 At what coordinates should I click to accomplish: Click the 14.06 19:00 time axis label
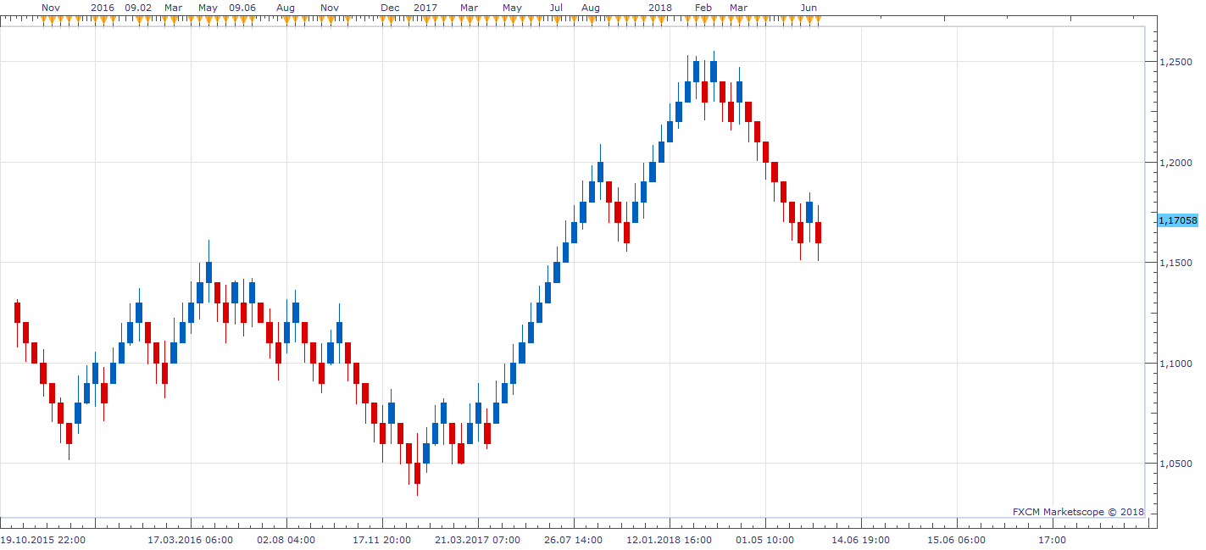click(x=860, y=539)
